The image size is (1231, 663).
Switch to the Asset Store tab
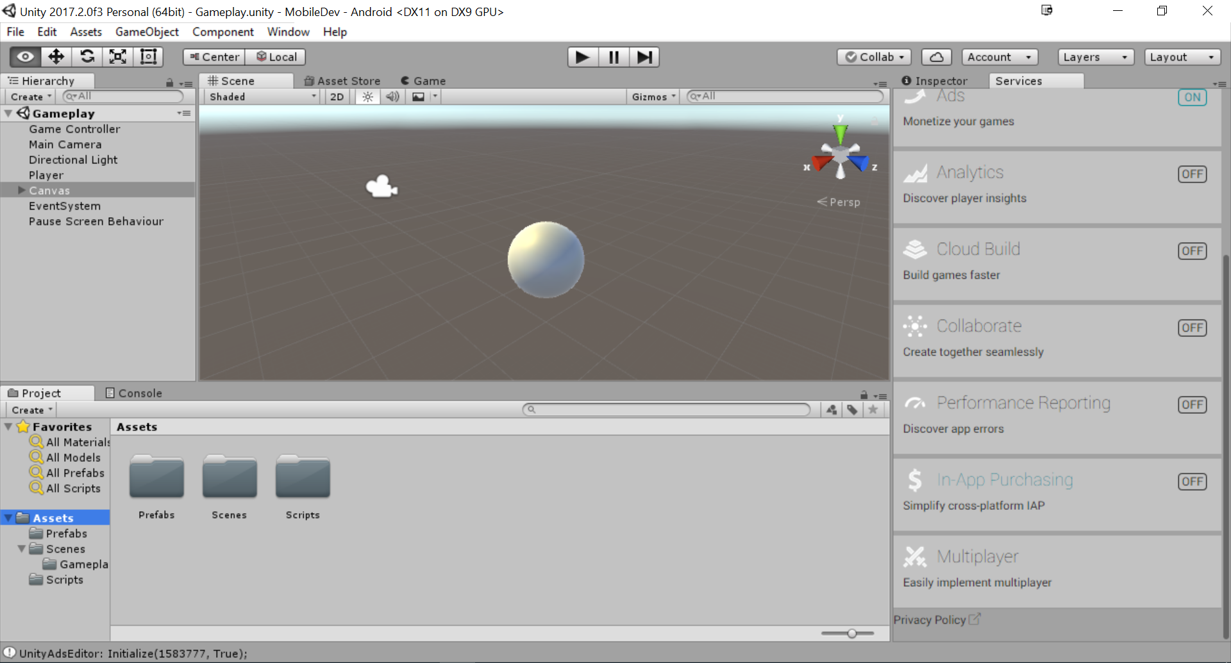point(342,81)
